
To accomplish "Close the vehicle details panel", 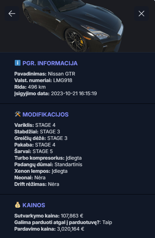I will click(x=141, y=14).
